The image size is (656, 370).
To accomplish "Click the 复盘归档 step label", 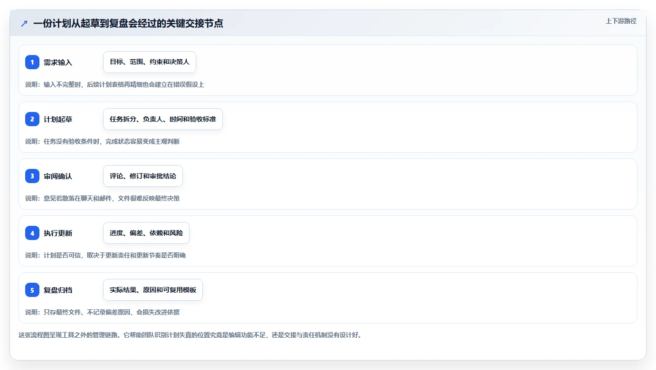I will pyautogui.click(x=58, y=290).
